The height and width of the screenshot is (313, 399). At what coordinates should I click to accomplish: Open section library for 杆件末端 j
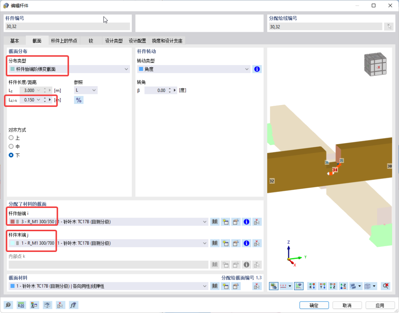click(215, 243)
